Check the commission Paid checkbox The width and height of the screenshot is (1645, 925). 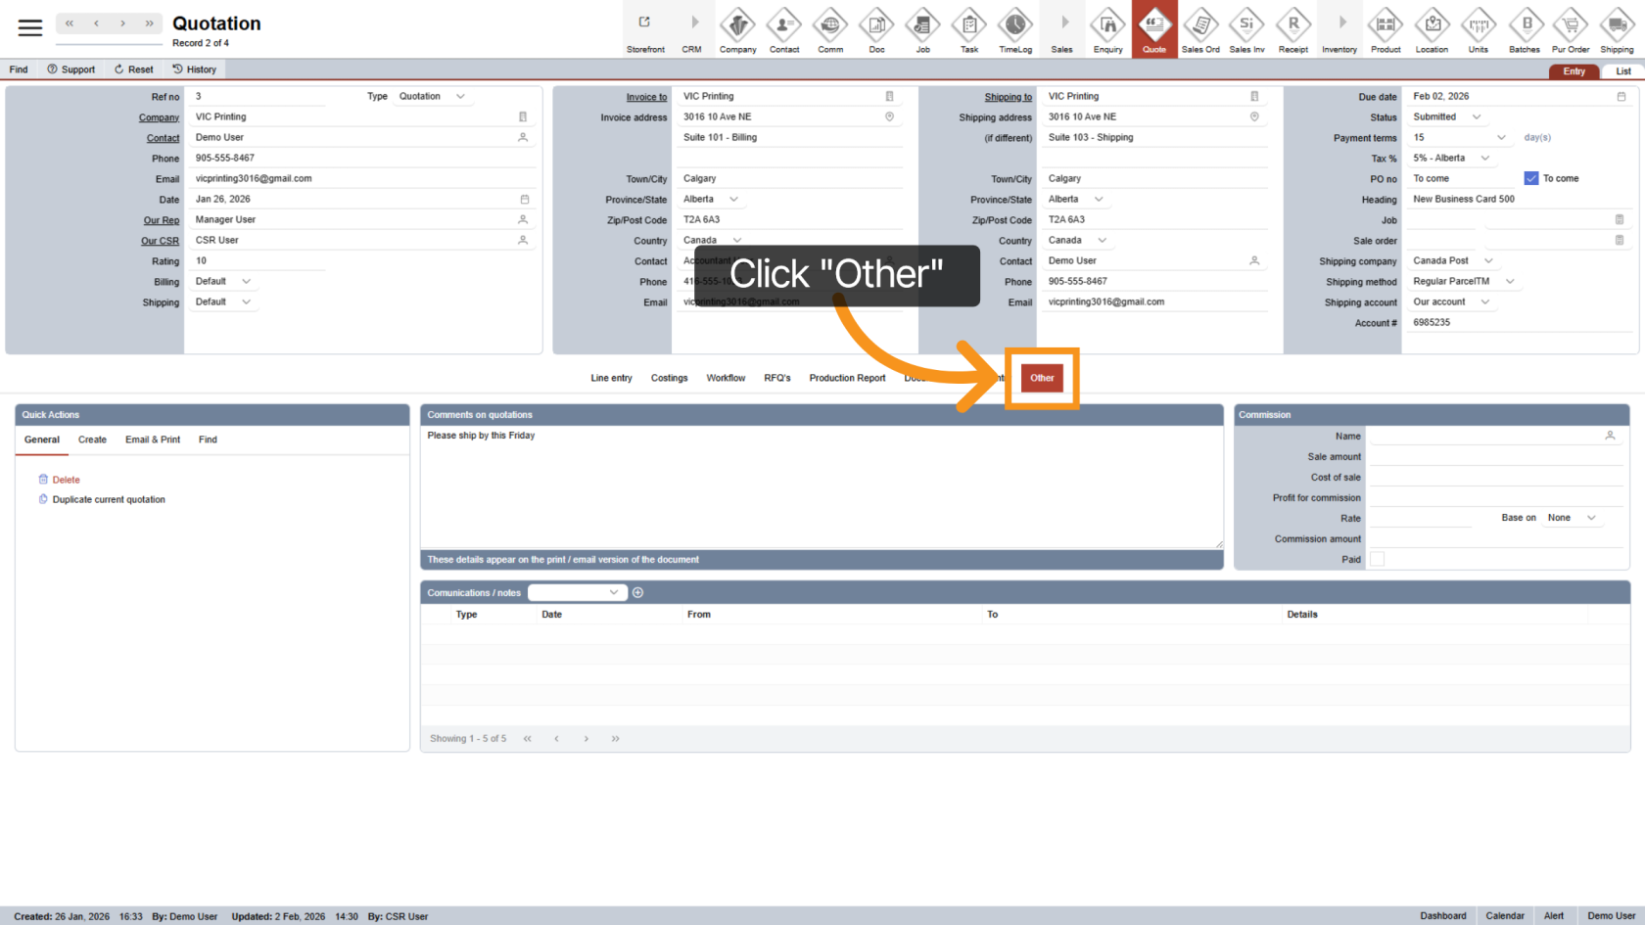[1377, 559]
